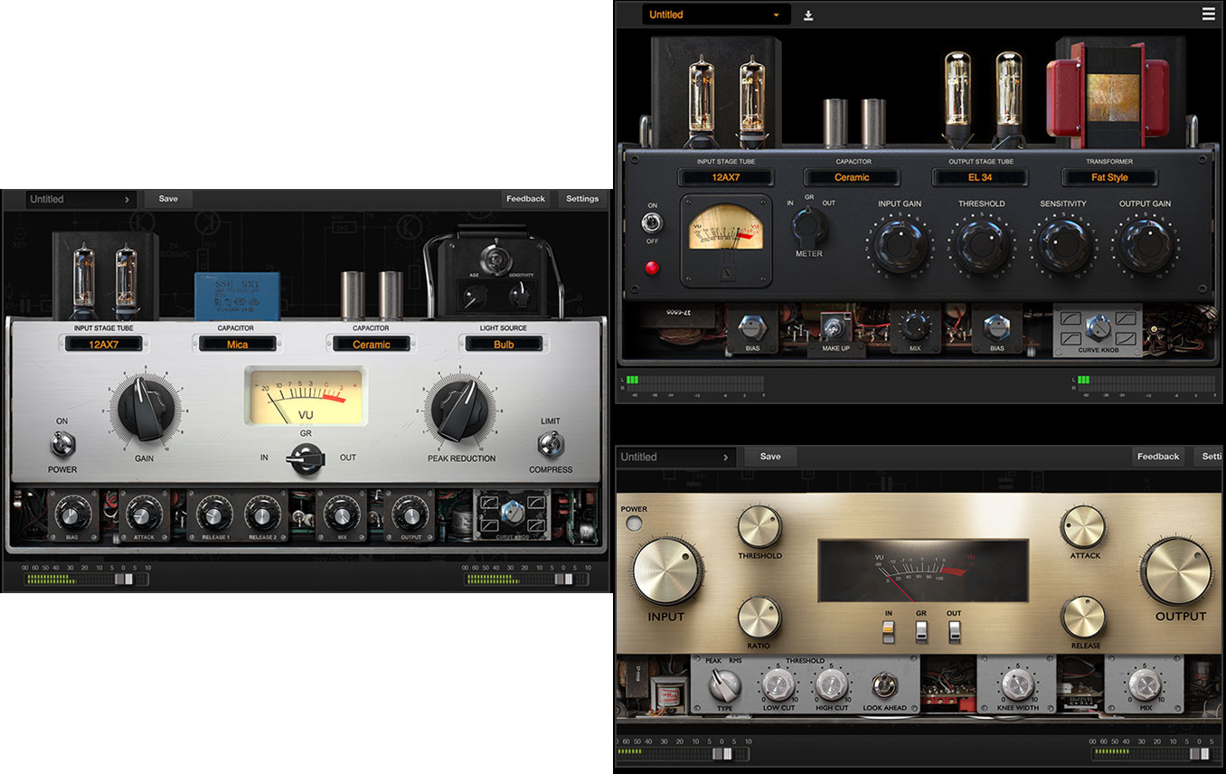
Task: Click the Feedback button
Action: (525, 198)
